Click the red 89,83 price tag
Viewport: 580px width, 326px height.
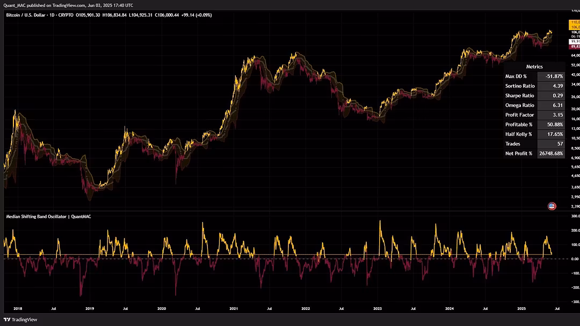[575, 47]
